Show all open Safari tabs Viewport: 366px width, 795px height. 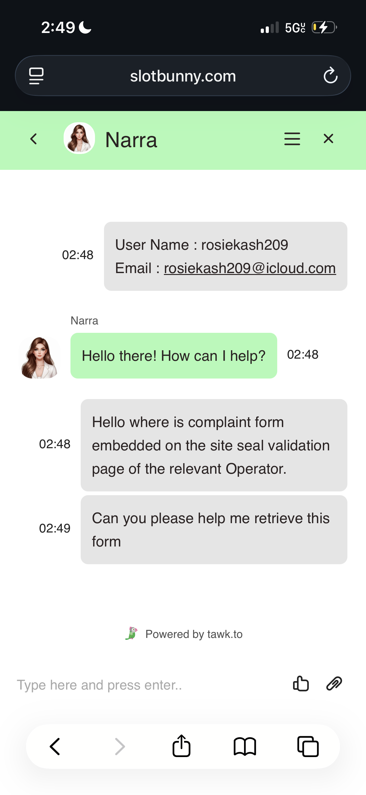[x=308, y=746]
